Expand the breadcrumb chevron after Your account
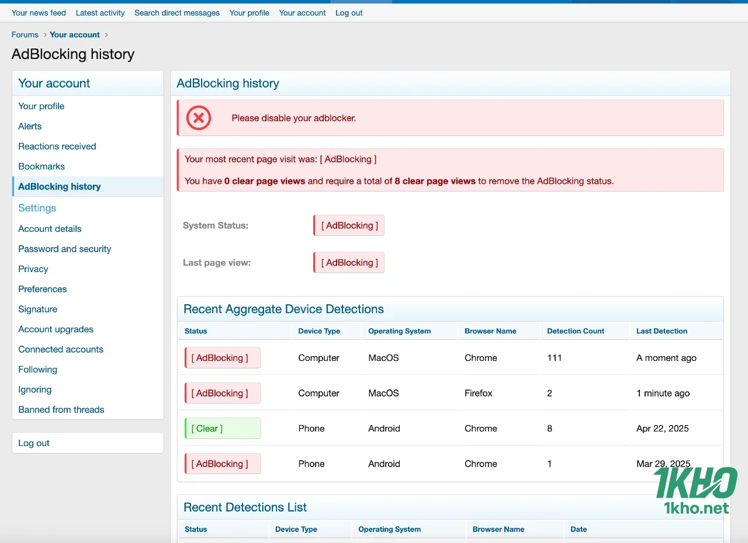The width and height of the screenshot is (748, 543). point(106,35)
